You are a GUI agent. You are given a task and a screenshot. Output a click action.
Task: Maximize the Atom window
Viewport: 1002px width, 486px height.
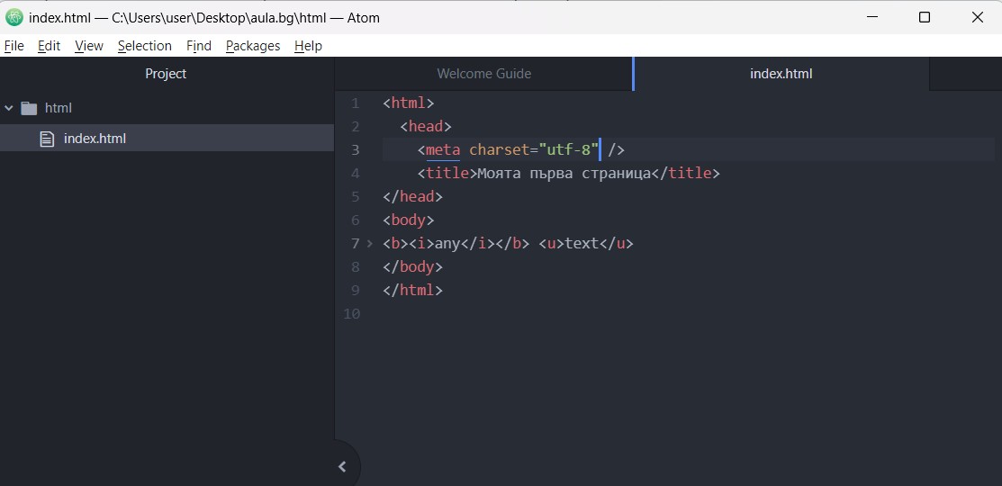[924, 17]
